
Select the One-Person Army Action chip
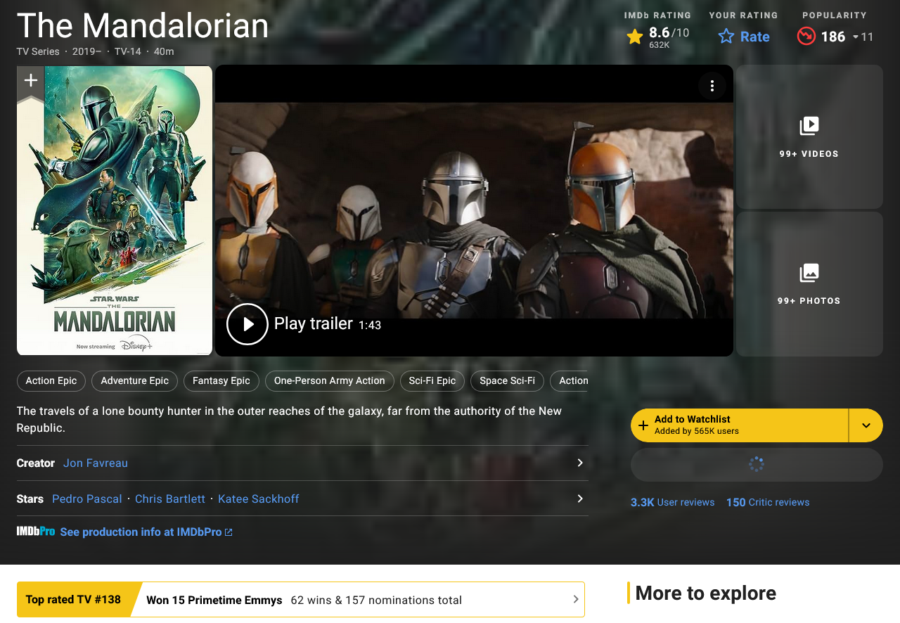[330, 381]
